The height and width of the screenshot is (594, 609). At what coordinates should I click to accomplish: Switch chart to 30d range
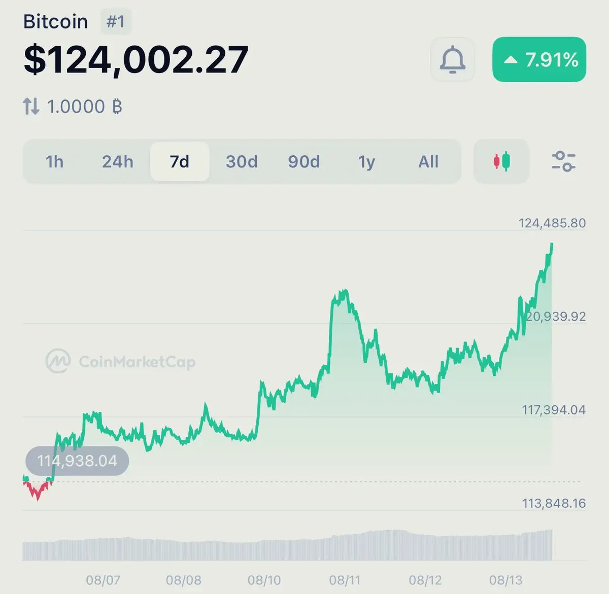pyautogui.click(x=242, y=162)
